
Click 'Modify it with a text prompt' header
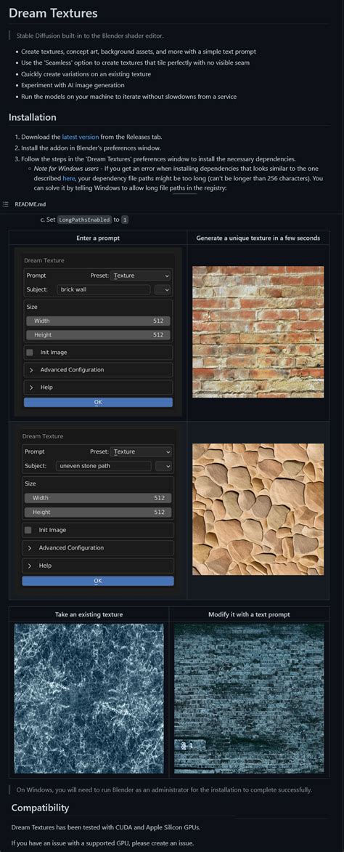tap(249, 614)
